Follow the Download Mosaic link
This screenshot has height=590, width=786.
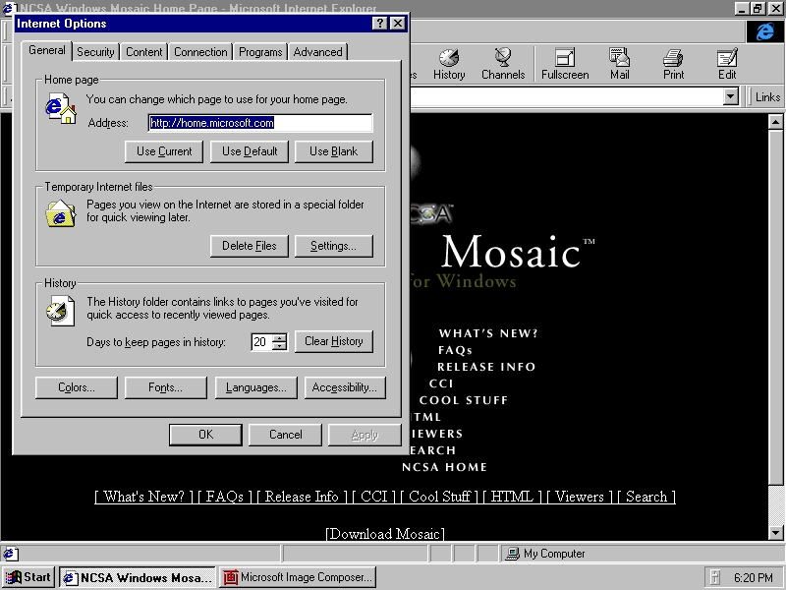pos(385,534)
